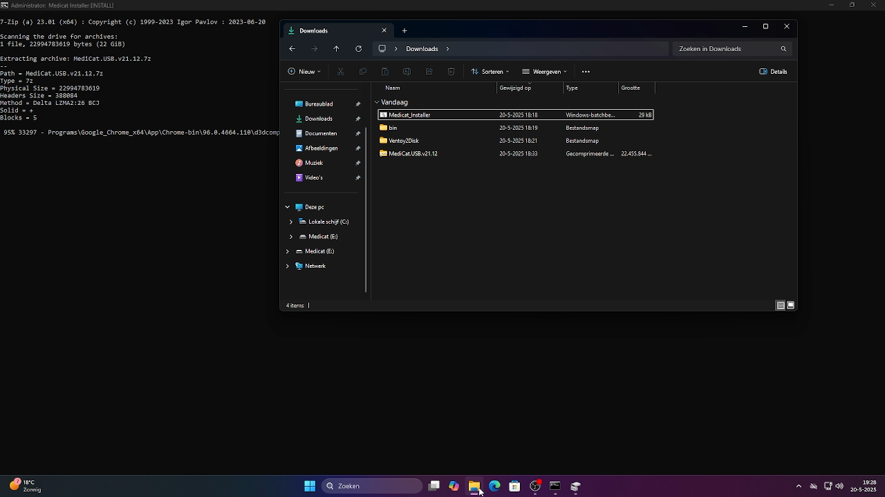Screen dimensions: 885x497
Task: Click the Rename icon in toolbar
Action: (407, 72)
